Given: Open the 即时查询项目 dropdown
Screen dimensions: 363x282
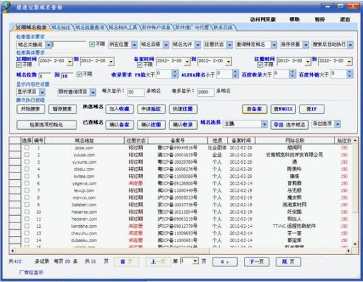Looking at the screenshot, I should tap(93, 92).
